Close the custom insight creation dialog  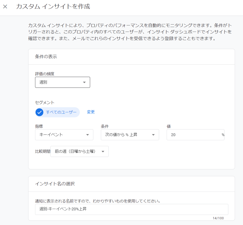click(x=5, y=7)
